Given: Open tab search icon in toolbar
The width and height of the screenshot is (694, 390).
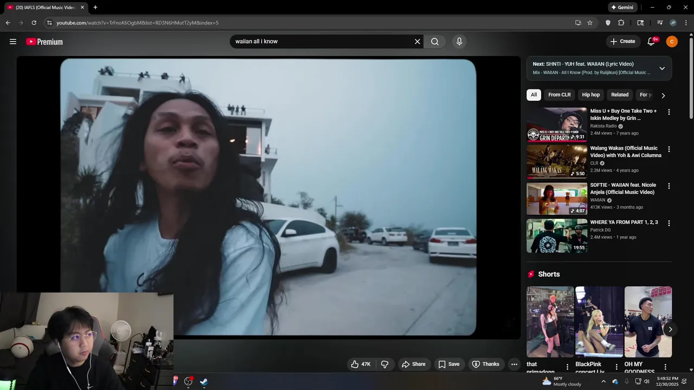Looking at the screenshot, I should click(640, 23).
